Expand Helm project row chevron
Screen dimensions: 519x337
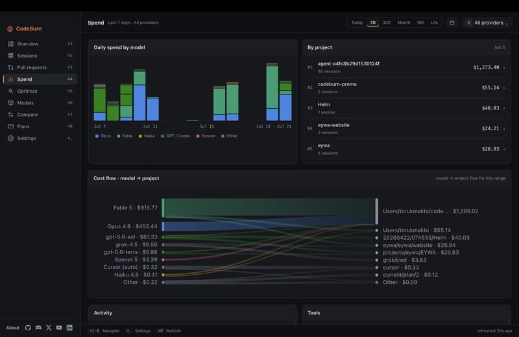click(504, 108)
